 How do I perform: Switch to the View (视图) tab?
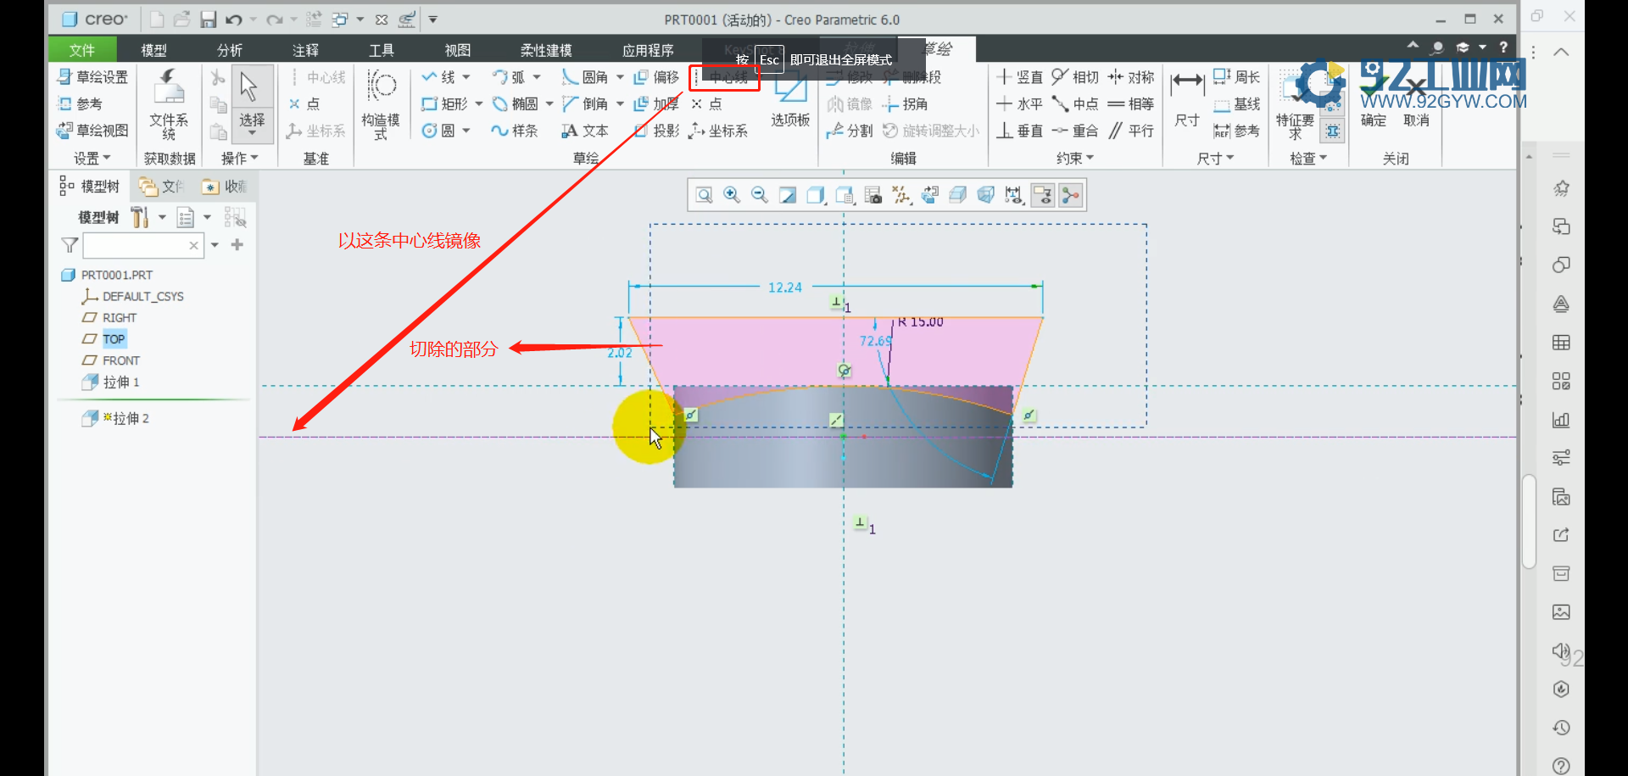458,50
